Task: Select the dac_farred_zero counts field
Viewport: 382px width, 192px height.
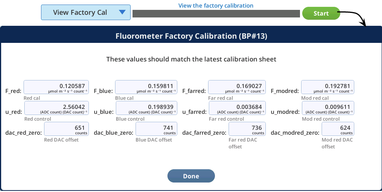Action: 247,129
